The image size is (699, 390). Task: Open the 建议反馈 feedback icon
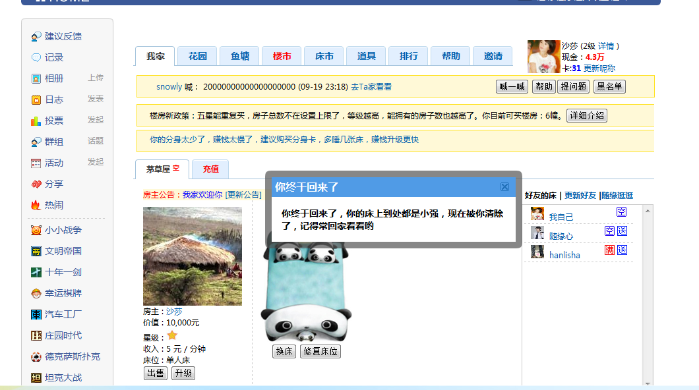tap(36, 36)
